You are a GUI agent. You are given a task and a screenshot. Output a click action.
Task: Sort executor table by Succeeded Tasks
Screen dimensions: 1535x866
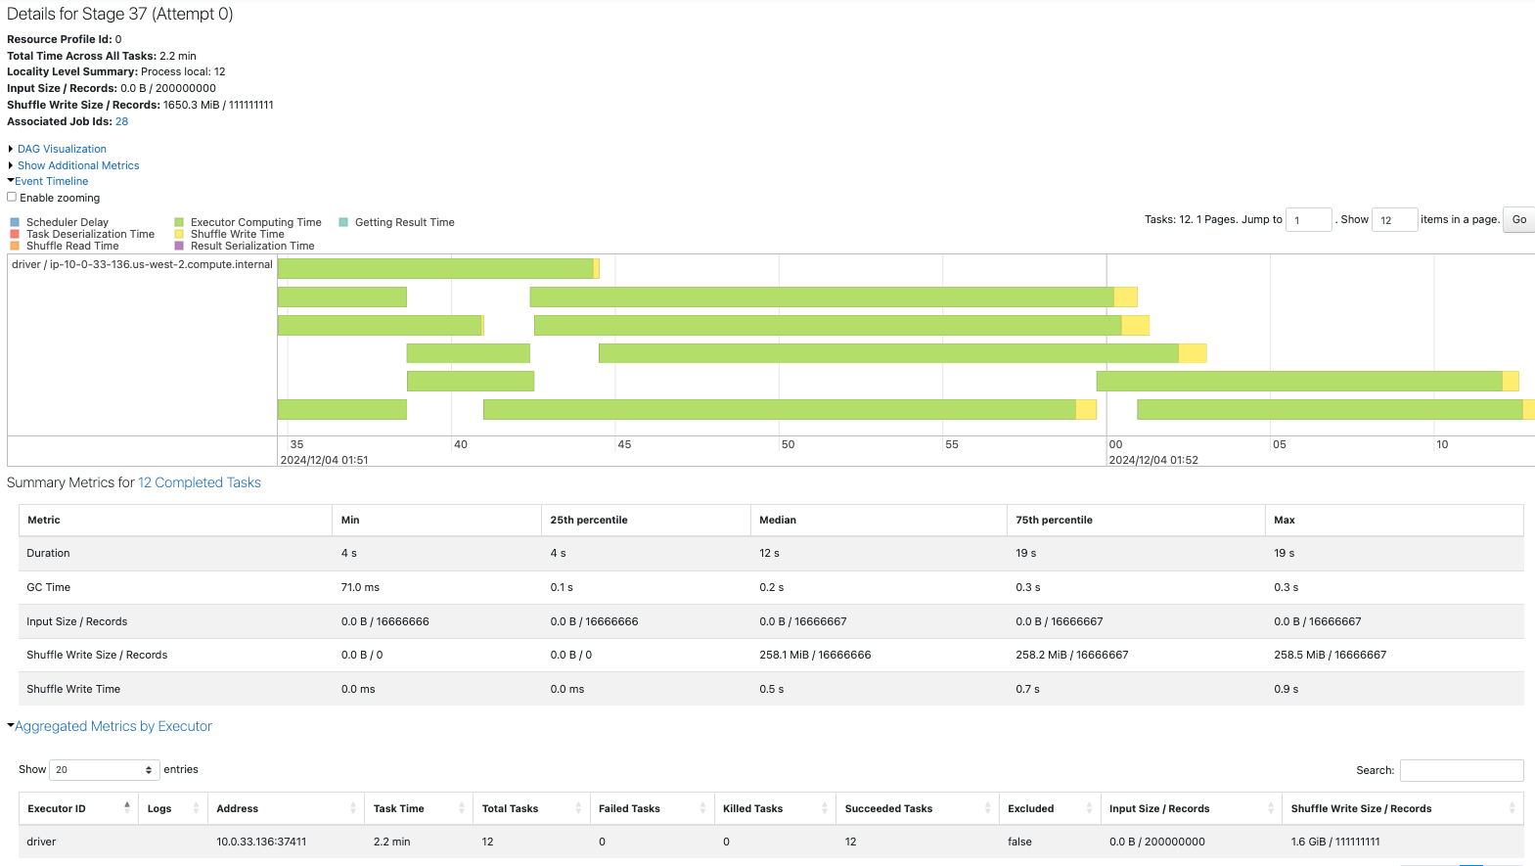pos(918,808)
